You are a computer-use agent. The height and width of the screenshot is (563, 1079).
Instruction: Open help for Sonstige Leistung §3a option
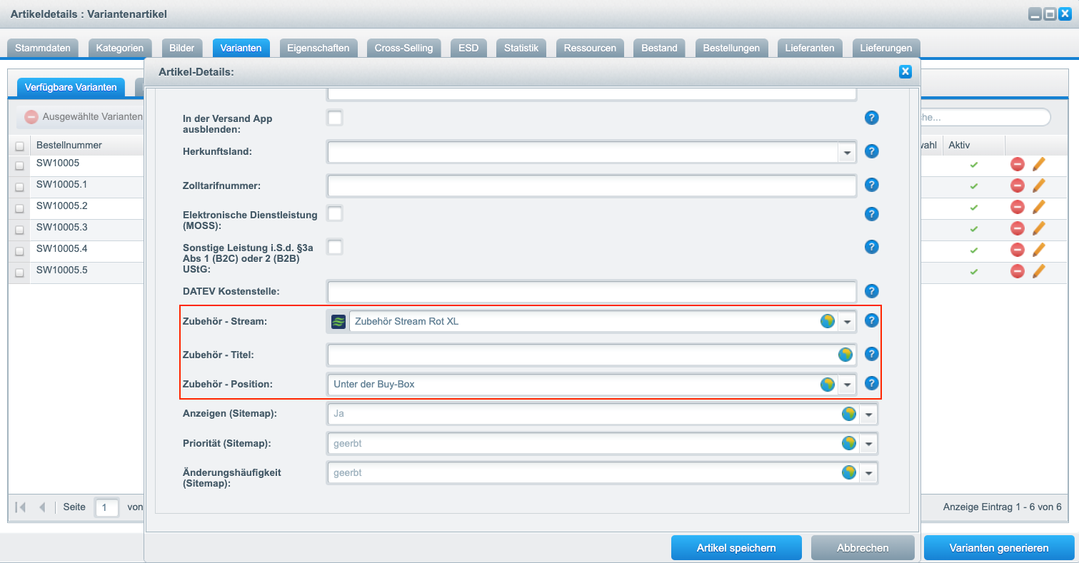[871, 247]
